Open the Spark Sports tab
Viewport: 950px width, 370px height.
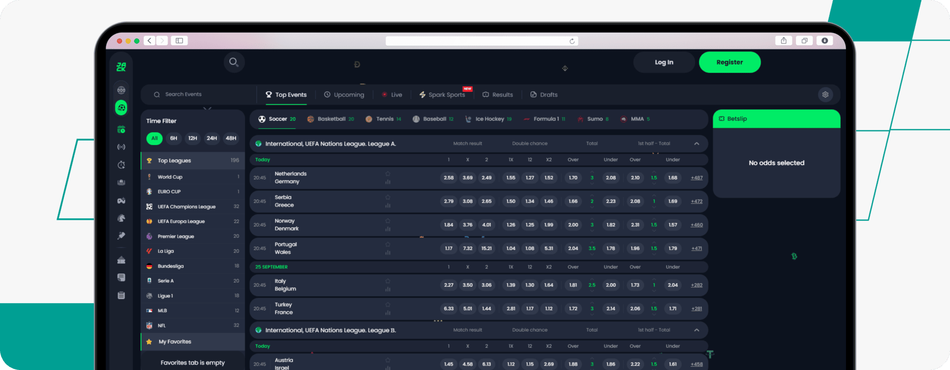click(442, 95)
